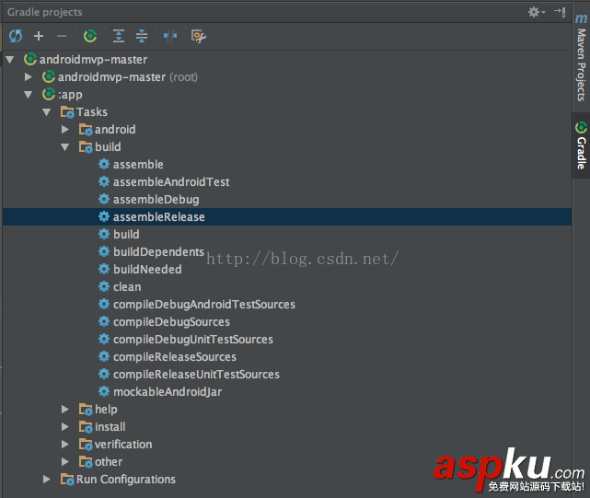Expand the verification task group

click(x=65, y=445)
